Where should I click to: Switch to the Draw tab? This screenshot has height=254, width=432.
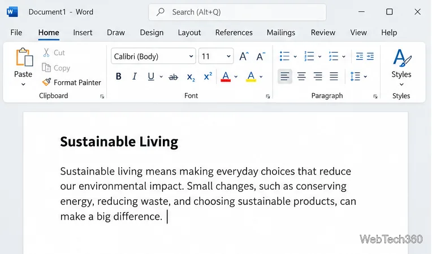[116, 32]
